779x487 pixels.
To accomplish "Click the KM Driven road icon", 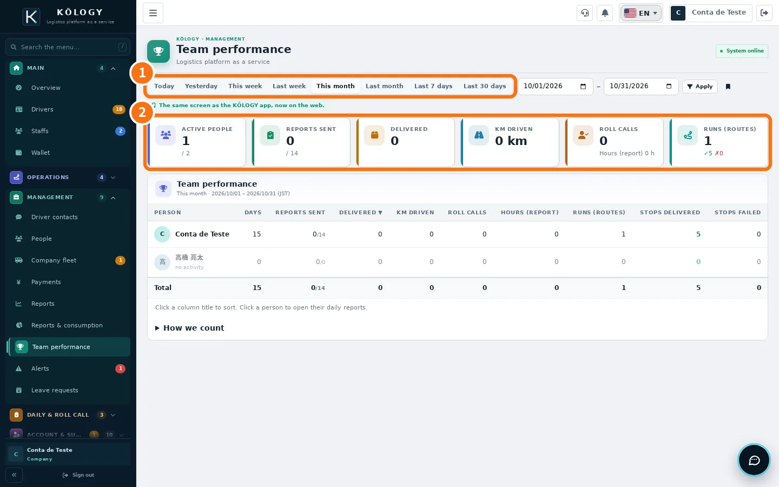I will pos(479,135).
